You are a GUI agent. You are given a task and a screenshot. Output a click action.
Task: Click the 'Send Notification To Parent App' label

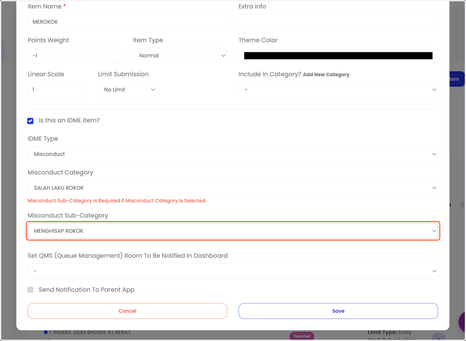pyautogui.click(x=87, y=290)
